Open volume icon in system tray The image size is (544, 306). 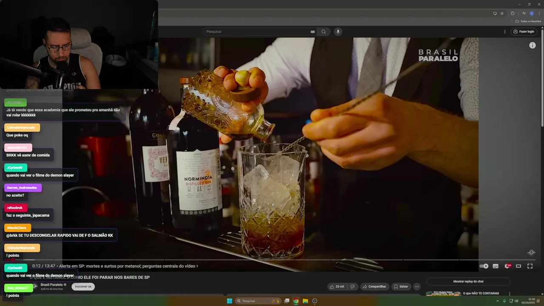pos(516,301)
